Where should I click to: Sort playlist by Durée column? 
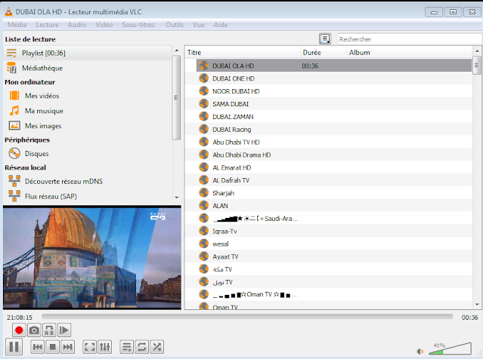tap(323, 53)
